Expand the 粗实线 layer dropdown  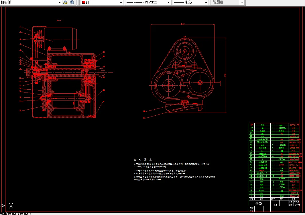60,2
